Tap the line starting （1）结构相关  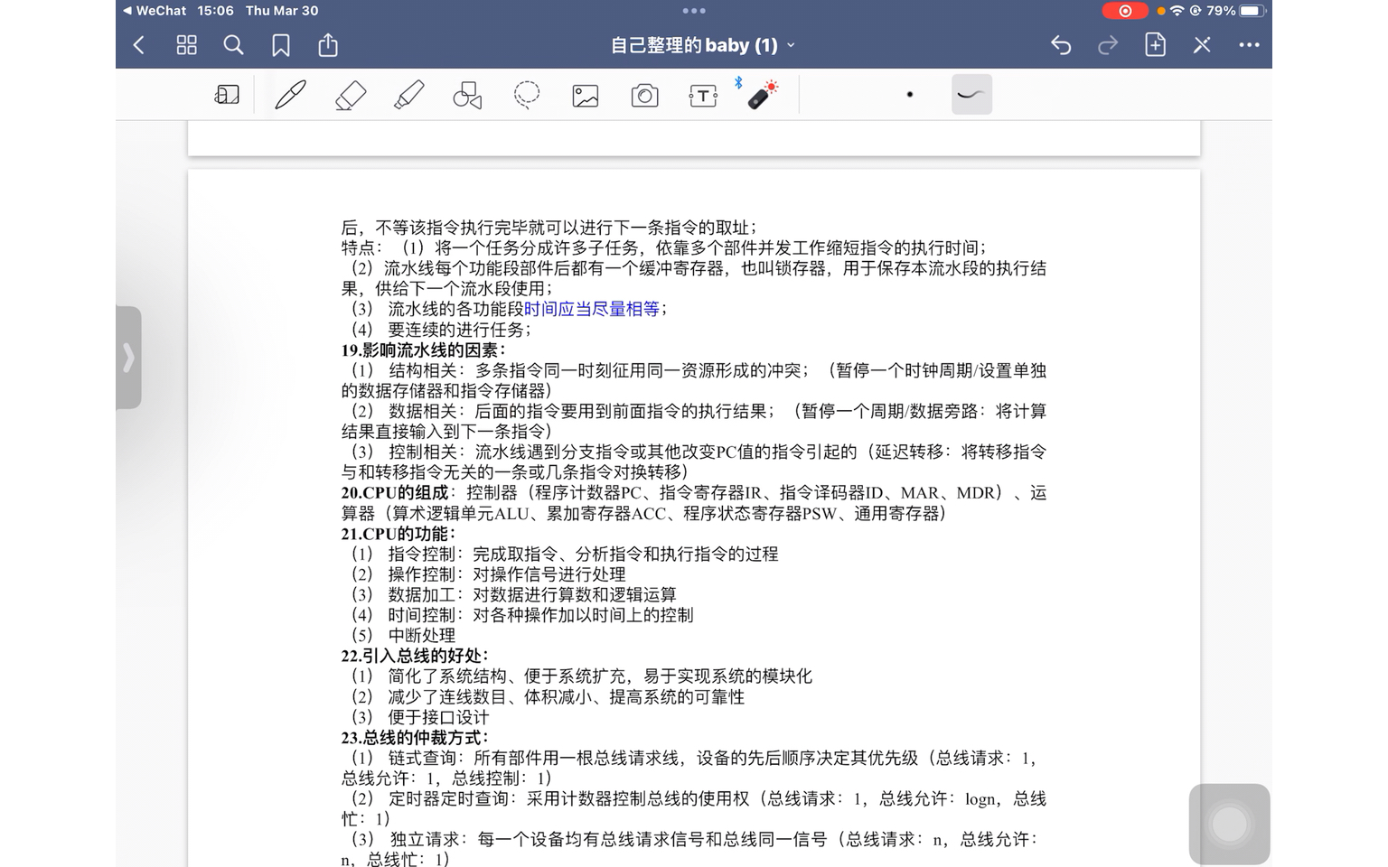coord(696,370)
